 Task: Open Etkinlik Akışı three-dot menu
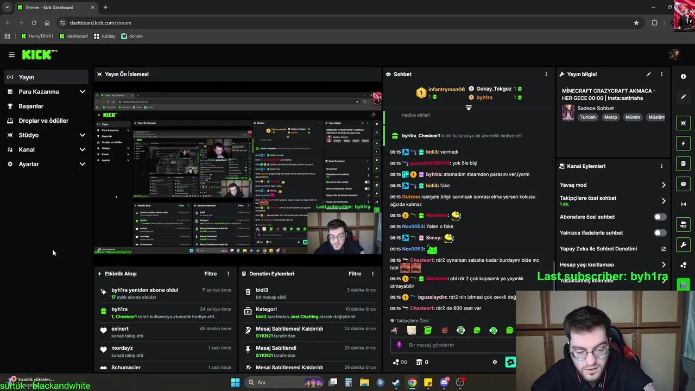pyautogui.click(x=228, y=274)
